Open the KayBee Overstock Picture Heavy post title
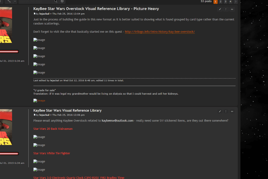Viewport: 268px width, 179px height. pyautogui.click(x=96, y=9)
